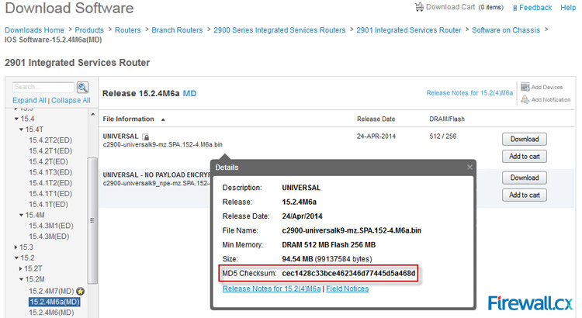Collapse the 15.4M tree node

(x=23, y=215)
